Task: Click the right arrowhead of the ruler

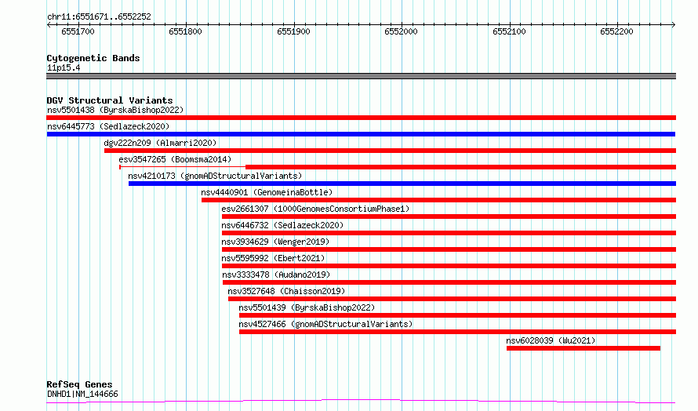Action: click(674, 25)
